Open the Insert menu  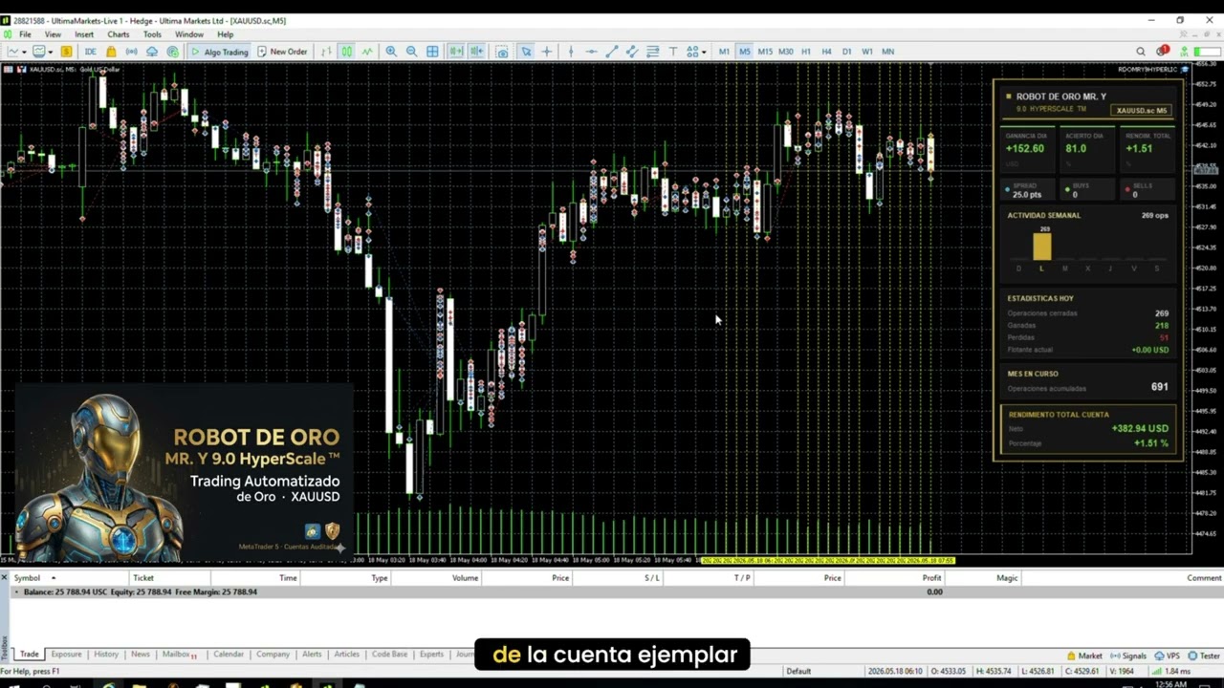(x=84, y=34)
